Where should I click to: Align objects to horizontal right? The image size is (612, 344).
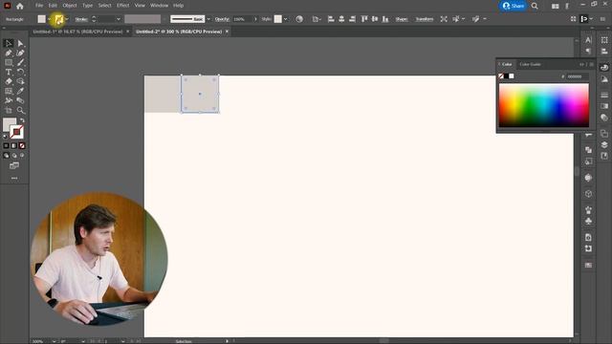[x=352, y=19]
